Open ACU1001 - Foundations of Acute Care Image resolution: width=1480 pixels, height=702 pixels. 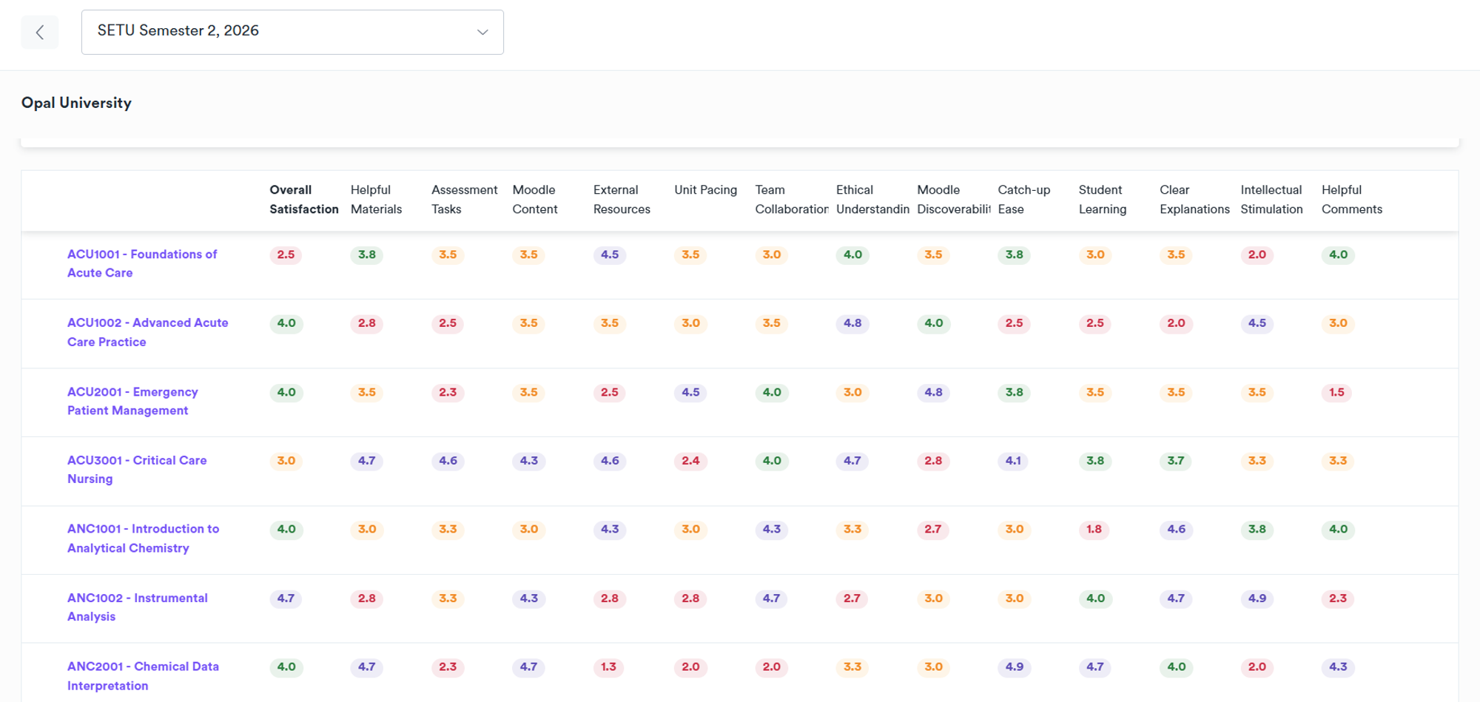(142, 263)
